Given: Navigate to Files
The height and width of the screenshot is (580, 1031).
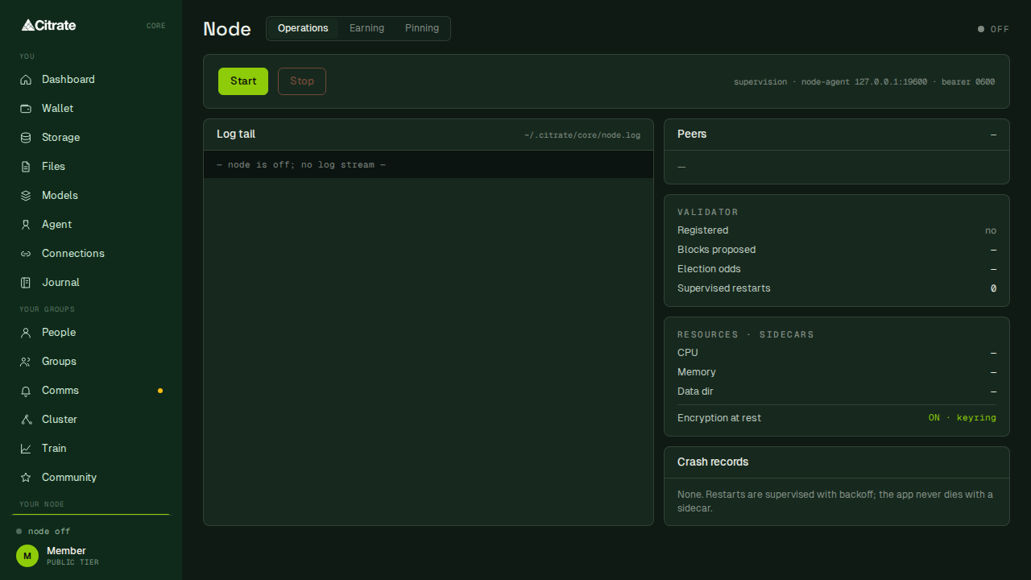Looking at the screenshot, I should [x=91, y=167].
